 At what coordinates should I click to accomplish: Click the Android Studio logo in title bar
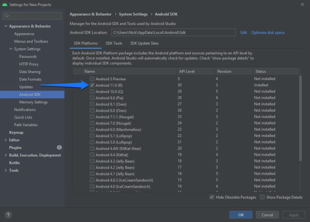pyautogui.click(x=5, y=4)
